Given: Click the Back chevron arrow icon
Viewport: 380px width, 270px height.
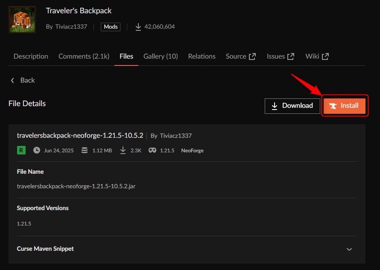Looking at the screenshot, I should click(12, 80).
